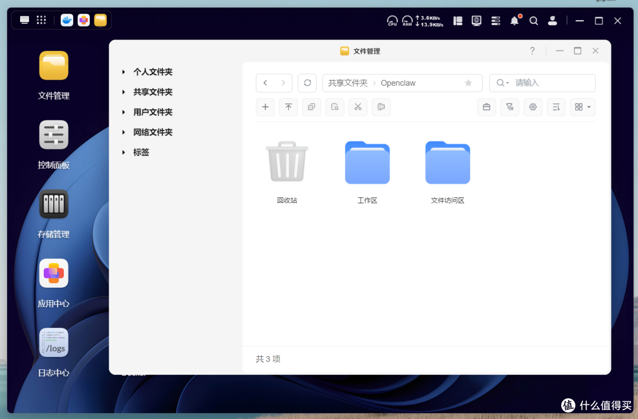The width and height of the screenshot is (638, 419).
Task: Select 个人文件夹 in sidebar
Action: point(153,72)
